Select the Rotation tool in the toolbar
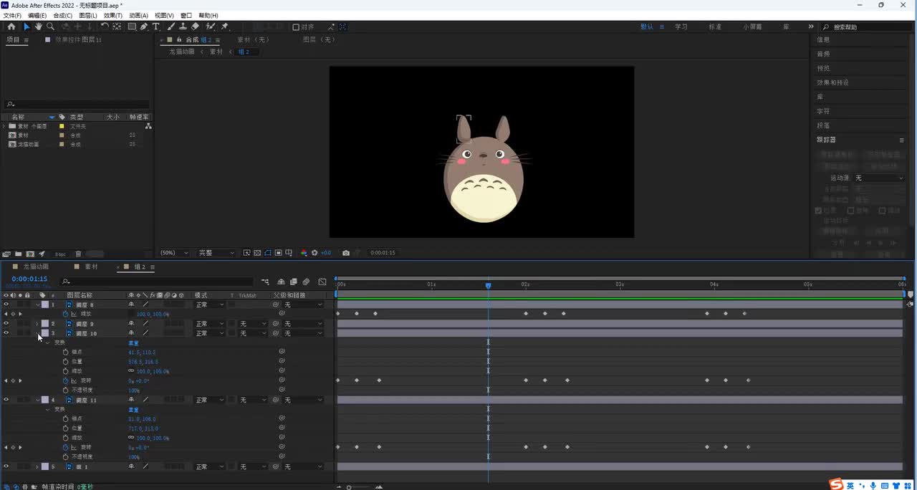 tap(105, 27)
